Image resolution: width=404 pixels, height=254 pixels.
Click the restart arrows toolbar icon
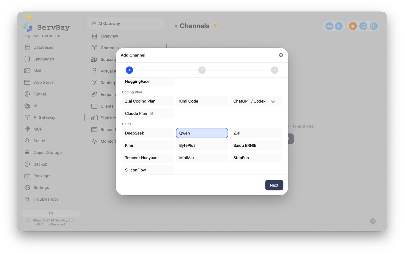tap(363, 26)
